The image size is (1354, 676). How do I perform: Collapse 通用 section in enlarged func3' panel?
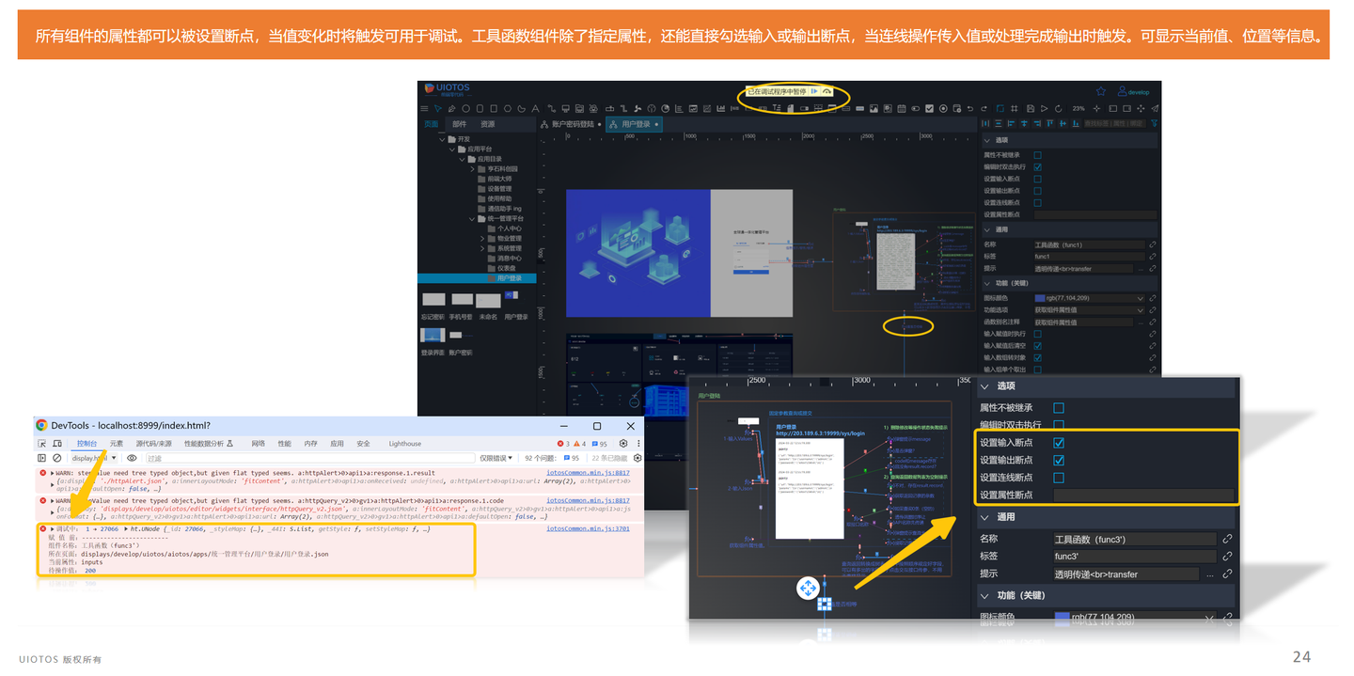tap(985, 517)
